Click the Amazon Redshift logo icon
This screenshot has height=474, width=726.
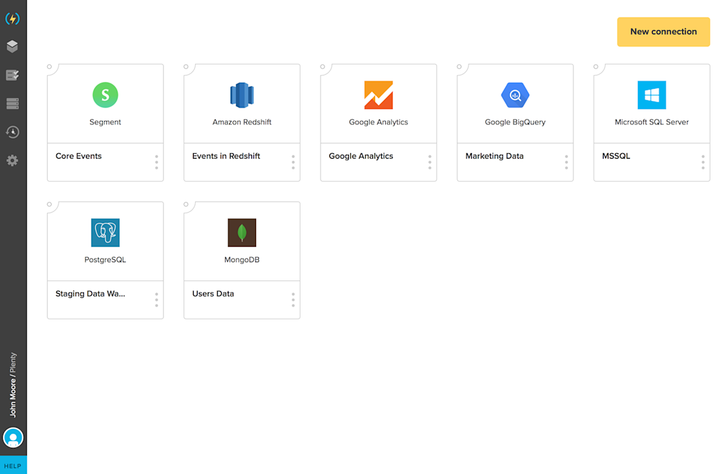coord(242,95)
